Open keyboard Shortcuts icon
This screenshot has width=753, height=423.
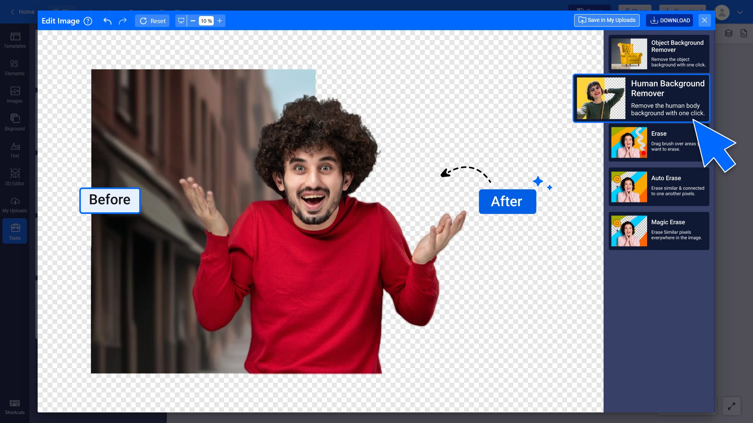(15, 407)
